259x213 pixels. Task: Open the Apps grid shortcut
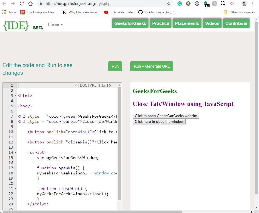9,12
